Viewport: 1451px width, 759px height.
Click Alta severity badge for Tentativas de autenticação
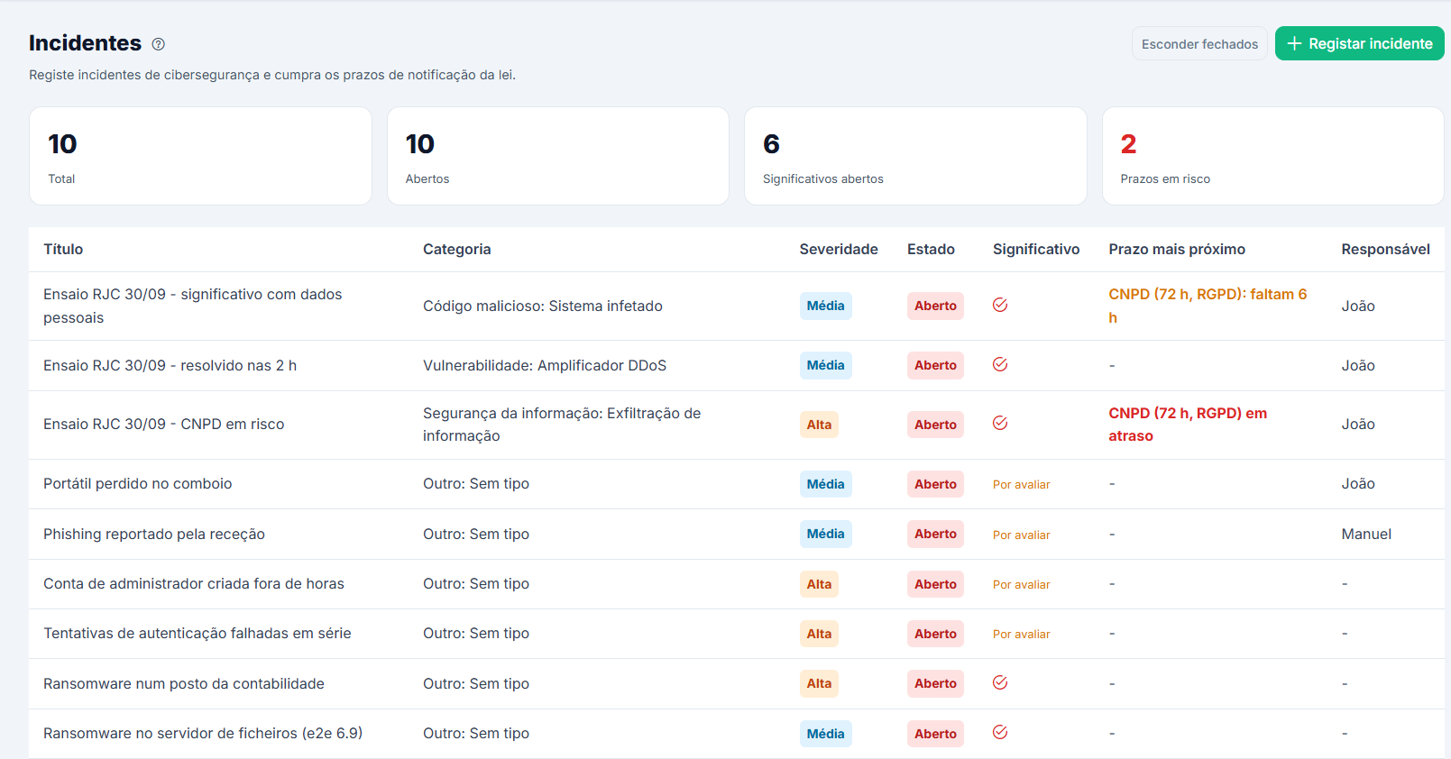coord(819,634)
